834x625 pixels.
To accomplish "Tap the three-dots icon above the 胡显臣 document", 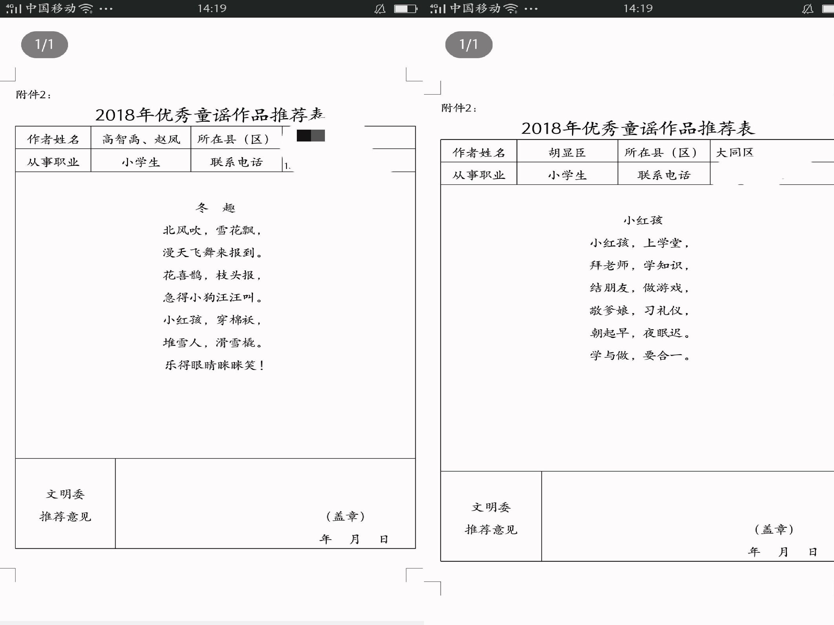I will click(x=531, y=9).
